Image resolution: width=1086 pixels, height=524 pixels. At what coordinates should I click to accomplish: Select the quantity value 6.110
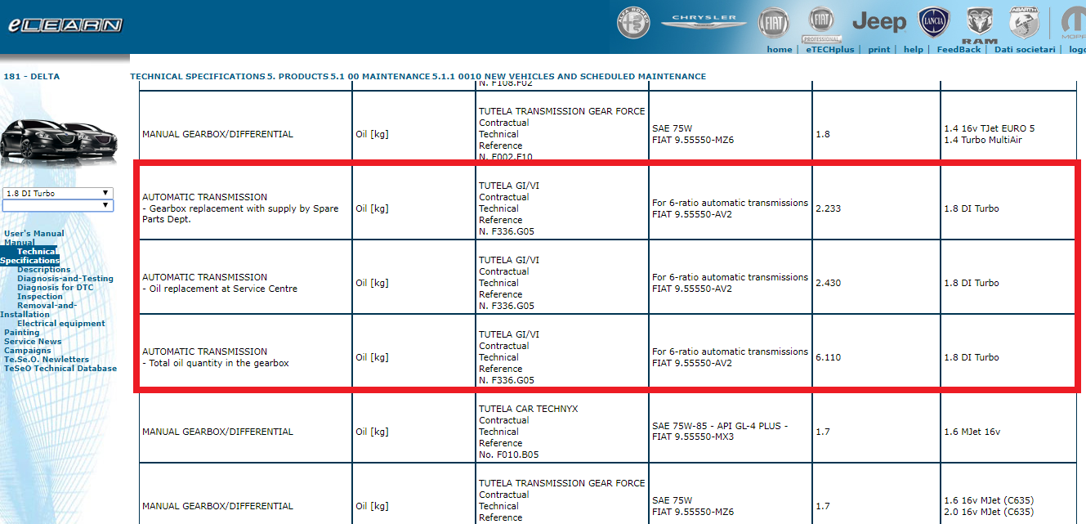click(x=828, y=357)
